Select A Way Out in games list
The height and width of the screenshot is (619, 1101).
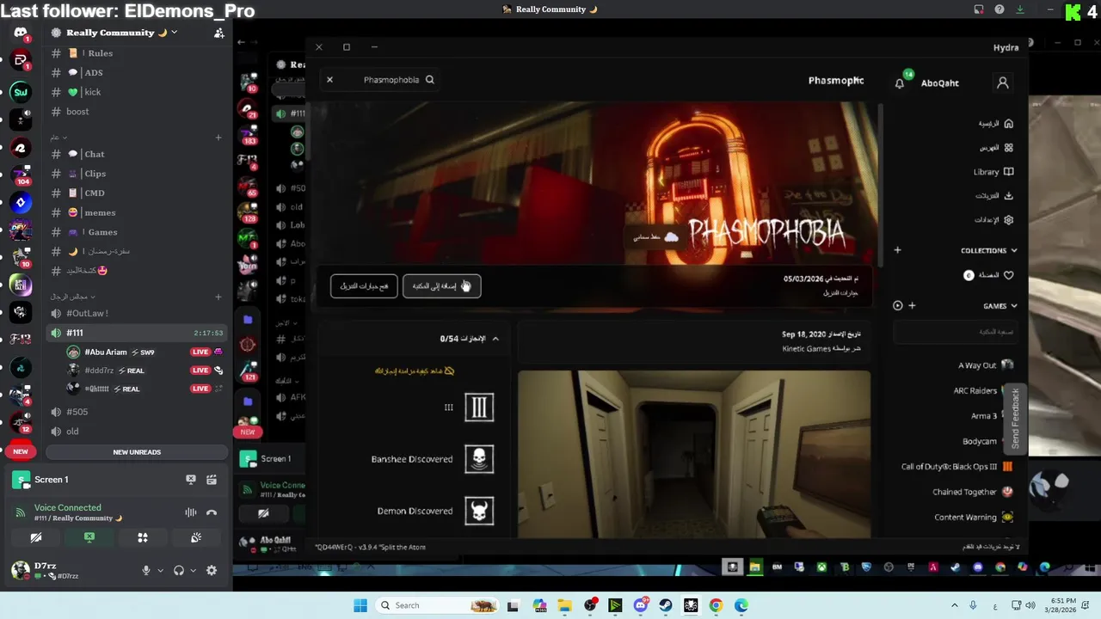pyautogui.click(x=986, y=365)
